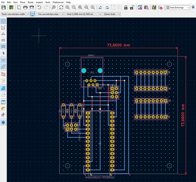
Task: Toggle pads outline mode
Action: point(3,102)
